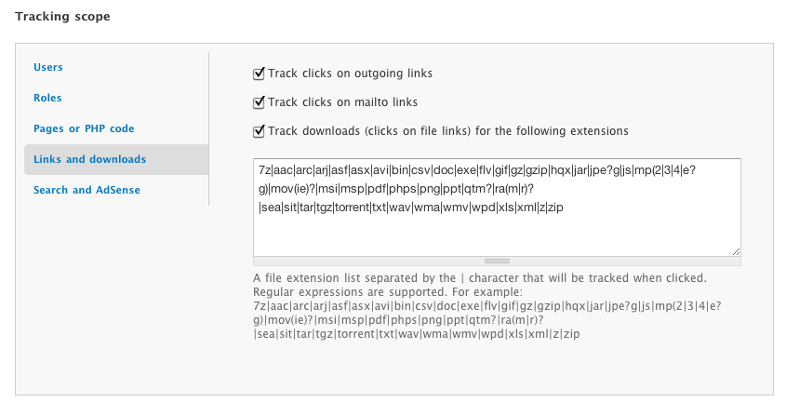Click the 'Track downloads' extensions label text
Viewport: 786px width, 402px height.
(448, 131)
